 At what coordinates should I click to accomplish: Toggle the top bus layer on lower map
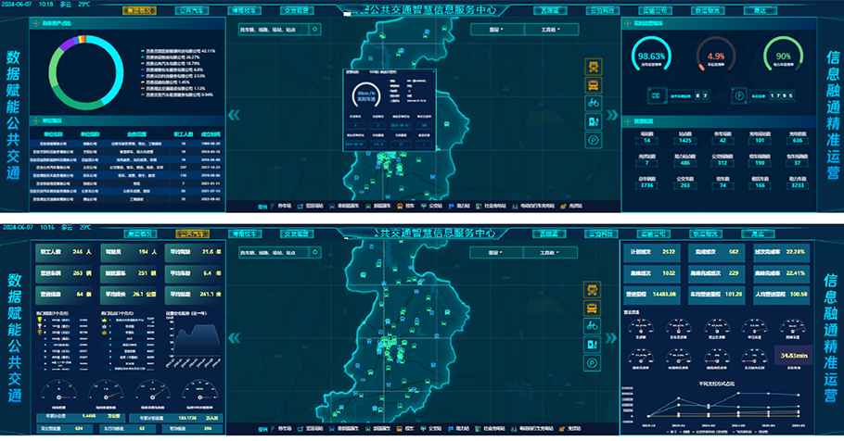[594, 289]
